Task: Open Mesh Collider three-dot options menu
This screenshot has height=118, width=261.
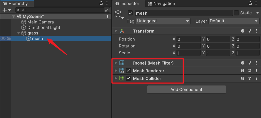Action: [x=257, y=79]
